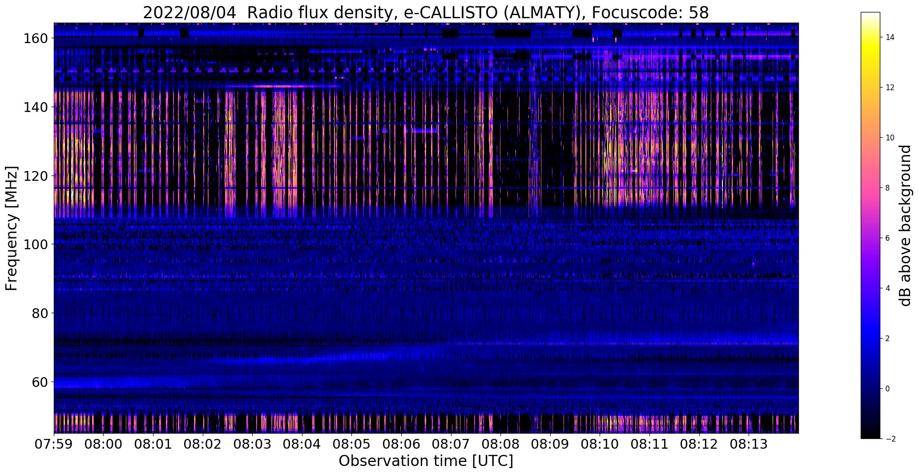Click the 80 frequency tick label

click(39, 313)
